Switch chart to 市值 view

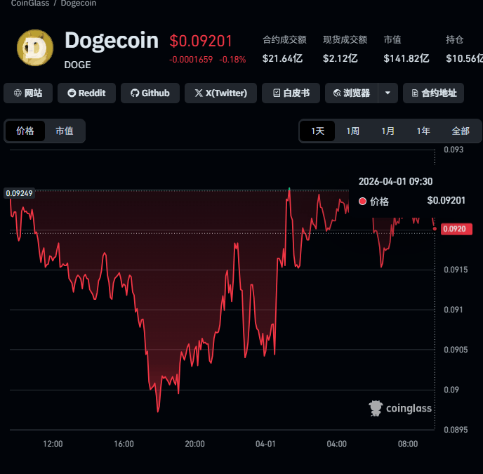tap(64, 131)
